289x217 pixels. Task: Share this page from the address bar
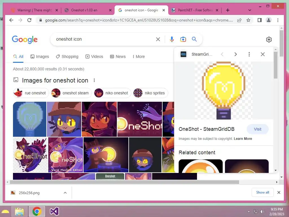pyautogui.click(x=239, y=20)
